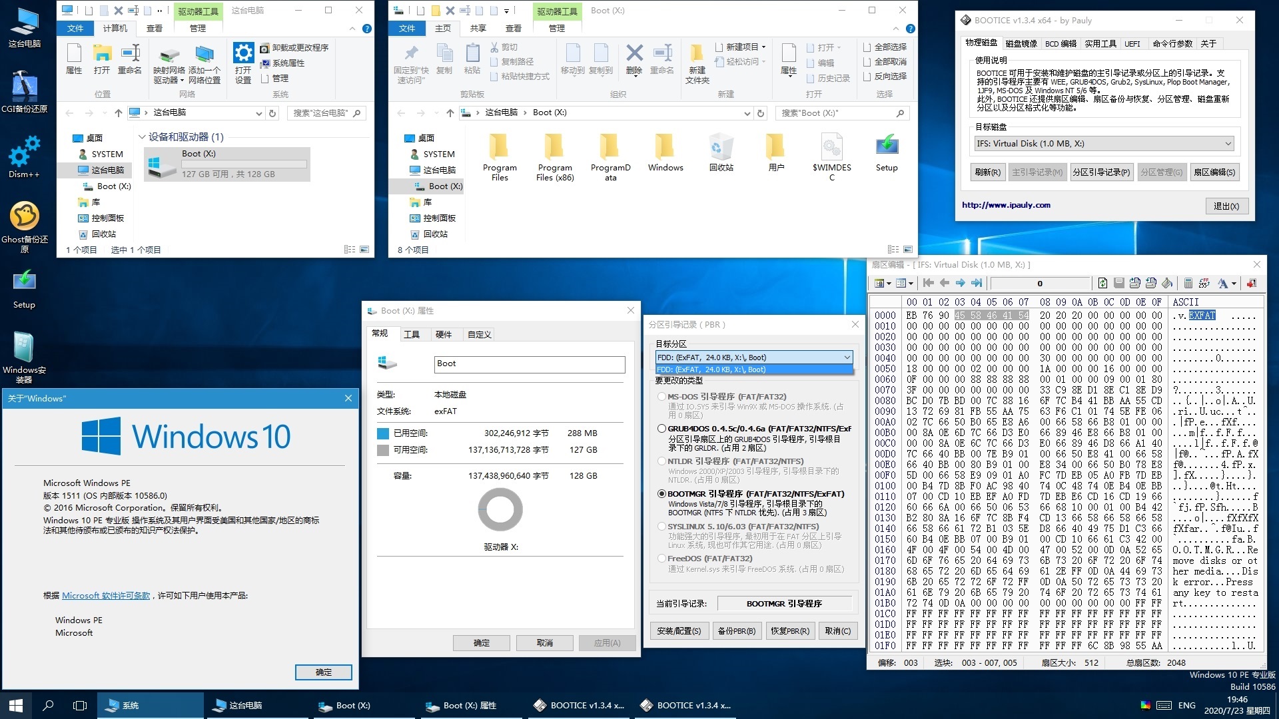Click 反向选择 in Boot (X:) ribbon
The height and width of the screenshot is (719, 1279).
click(885, 77)
